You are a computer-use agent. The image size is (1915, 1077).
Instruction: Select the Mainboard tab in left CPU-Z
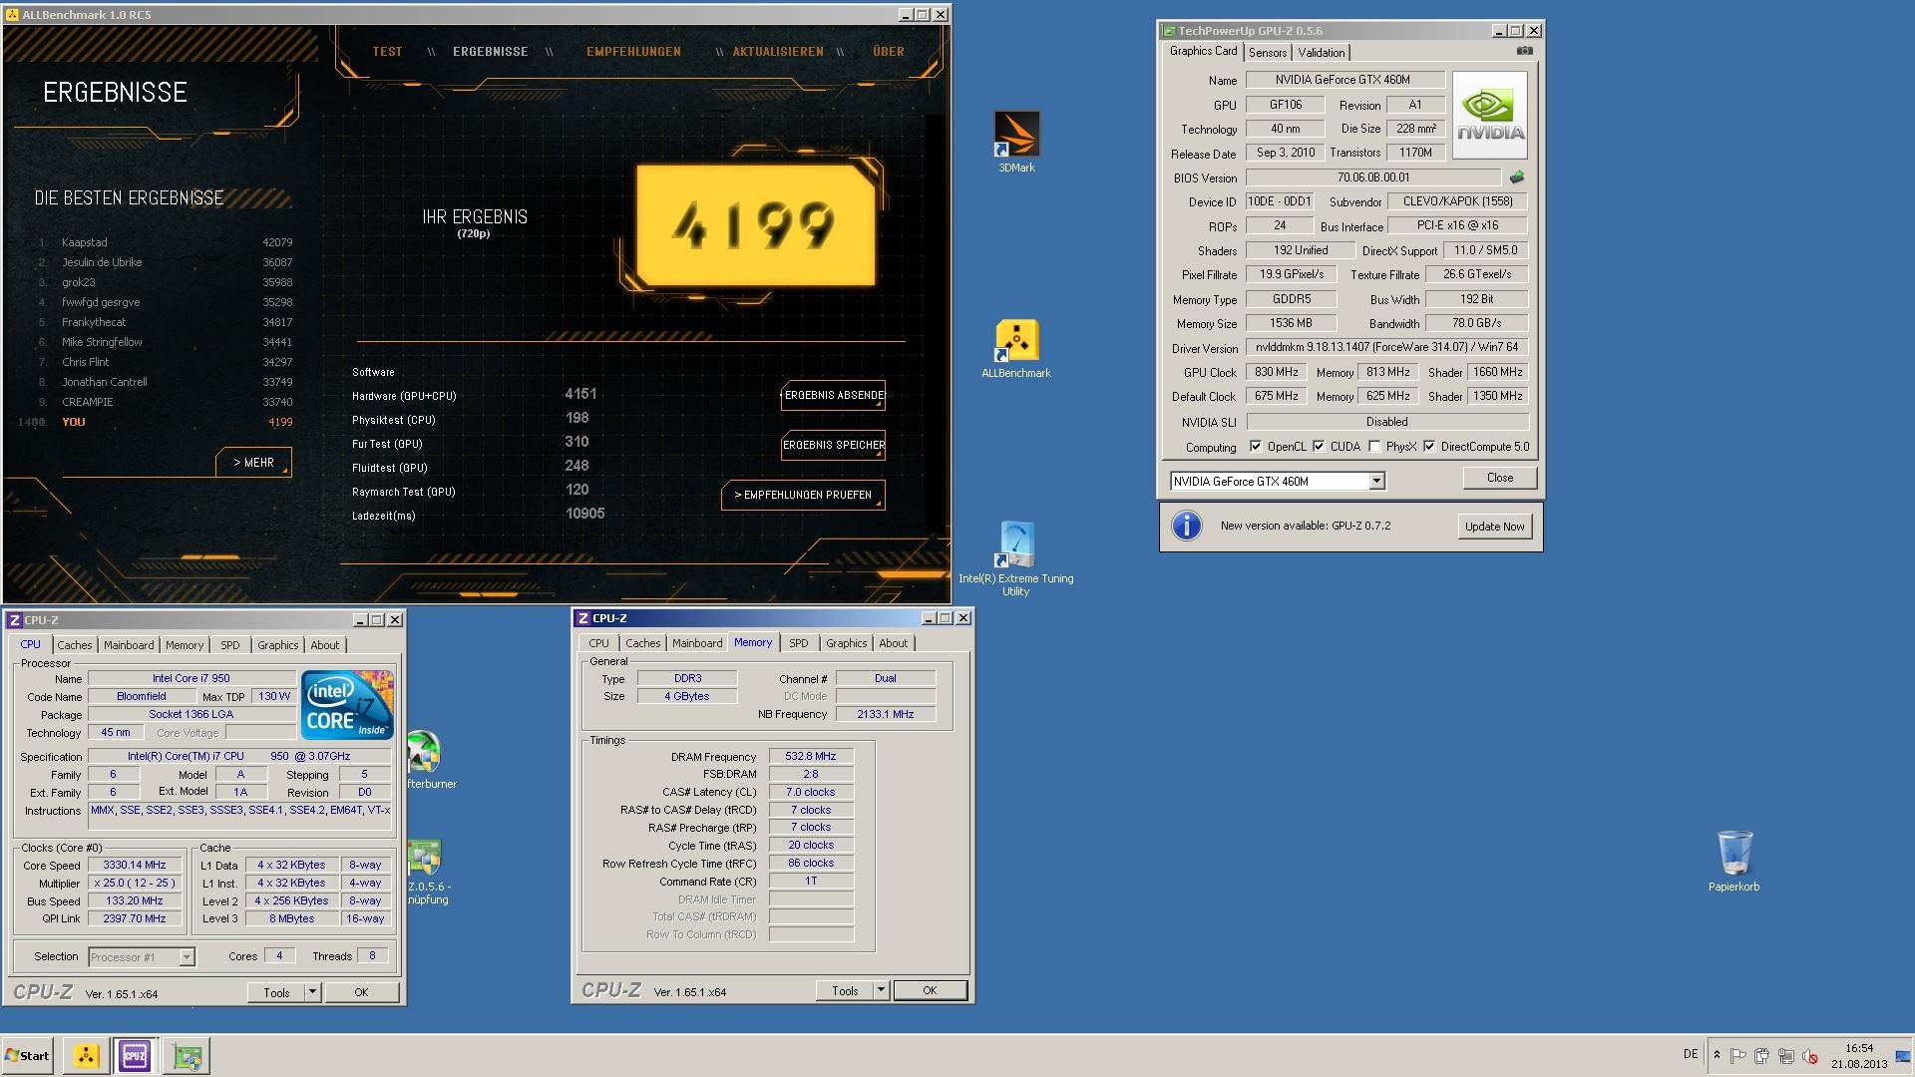129,645
